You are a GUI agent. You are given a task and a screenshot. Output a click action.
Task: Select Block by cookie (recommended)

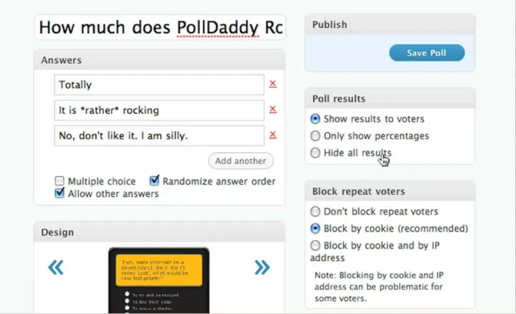click(x=315, y=229)
